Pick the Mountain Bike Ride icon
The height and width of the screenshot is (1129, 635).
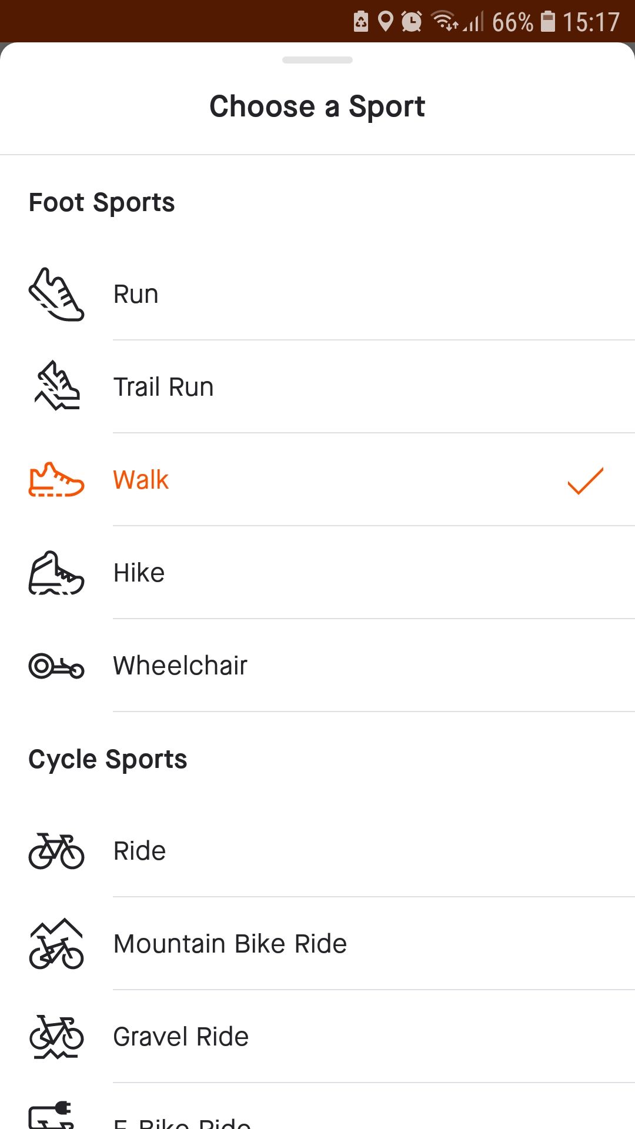[56, 944]
